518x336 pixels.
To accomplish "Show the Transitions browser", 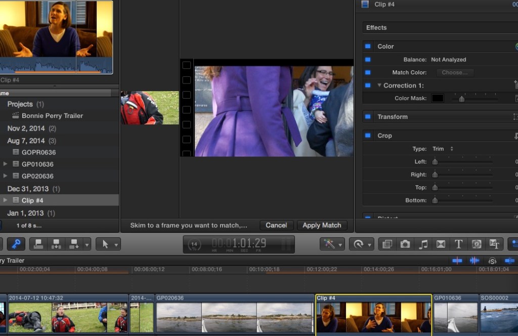I will pyautogui.click(x=441, y=244).
